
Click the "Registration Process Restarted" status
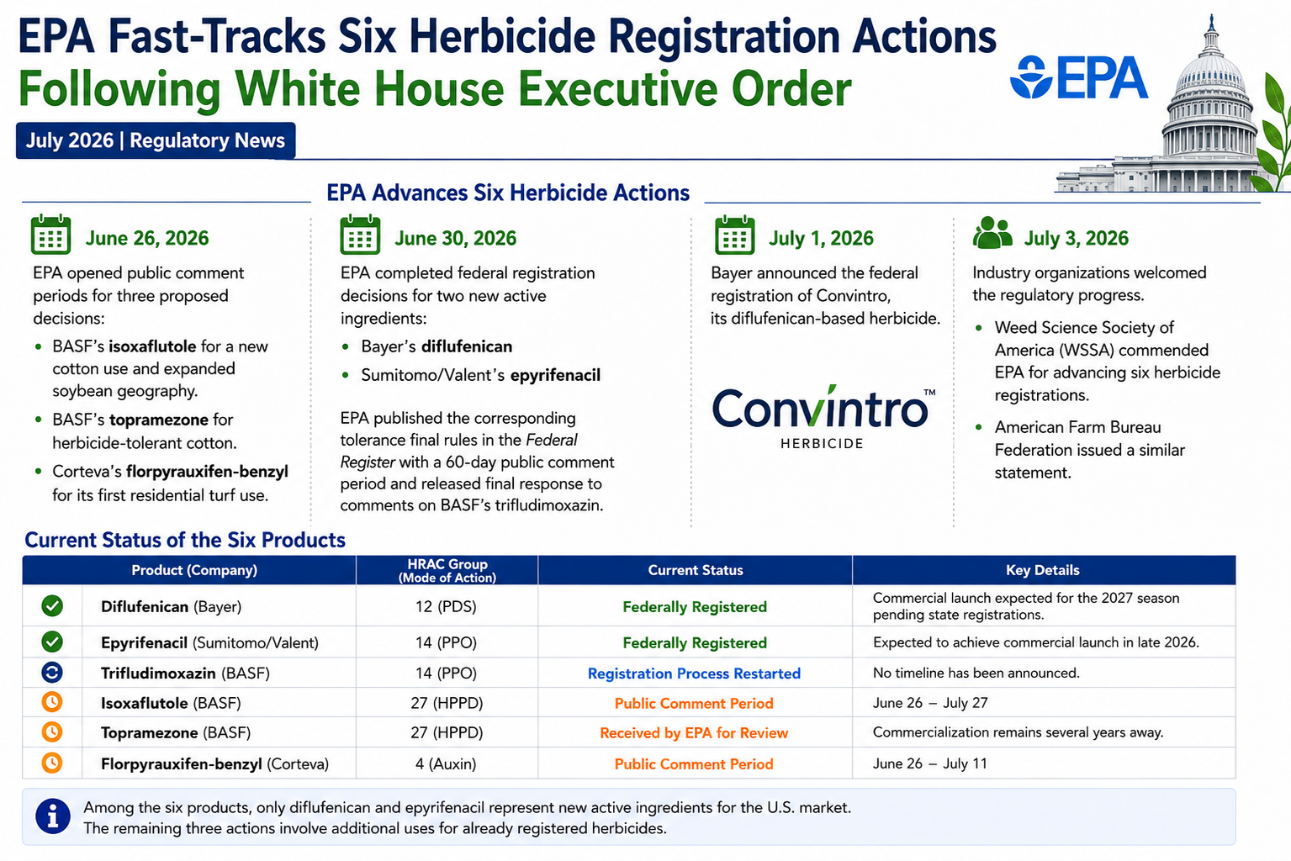click(x=694, y=673)
